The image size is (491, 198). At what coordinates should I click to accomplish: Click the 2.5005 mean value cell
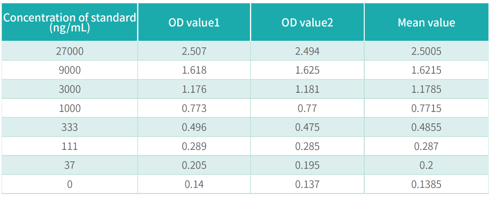[426, 51]
